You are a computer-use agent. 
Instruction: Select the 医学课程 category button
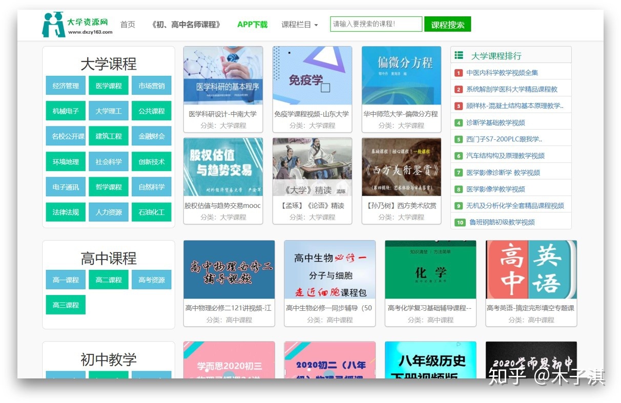pos(109,86)
